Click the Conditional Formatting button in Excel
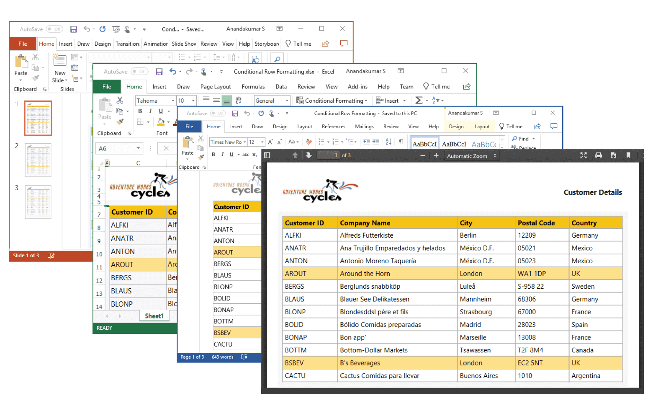653x419 pixels. 332,101
